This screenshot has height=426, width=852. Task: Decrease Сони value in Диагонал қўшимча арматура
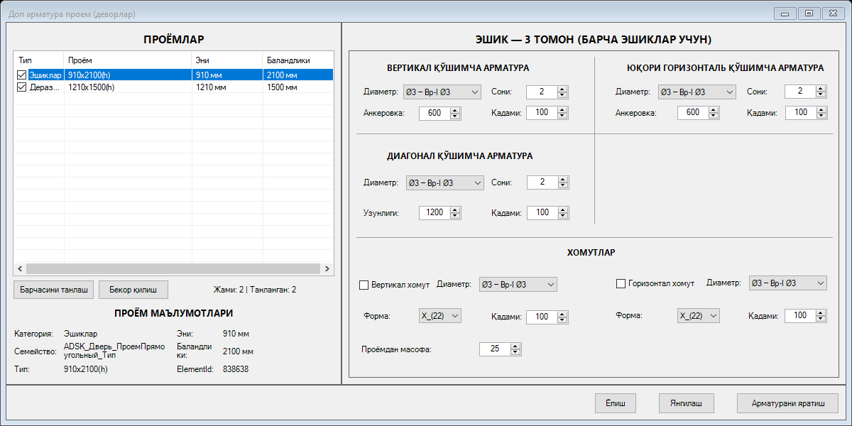[563, 186]
